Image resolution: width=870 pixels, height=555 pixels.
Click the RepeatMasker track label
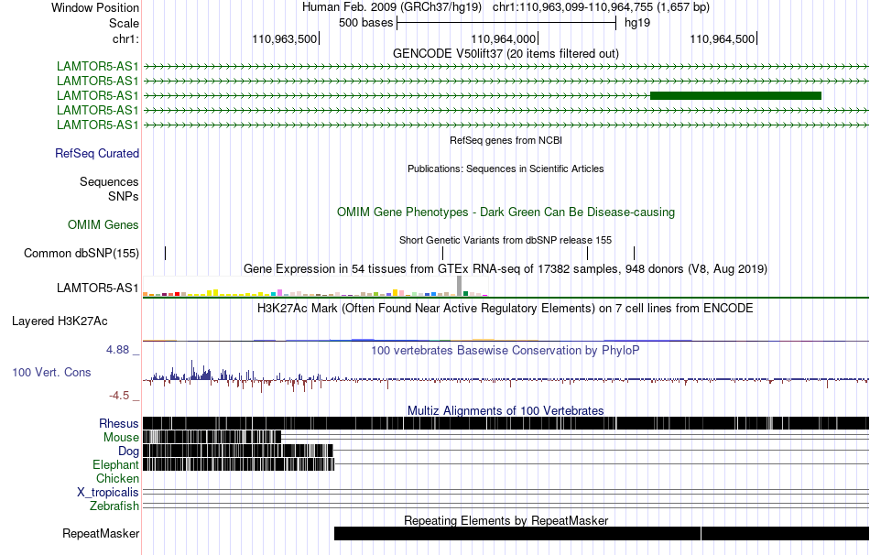pyautogui.click(x=101, y=533)
